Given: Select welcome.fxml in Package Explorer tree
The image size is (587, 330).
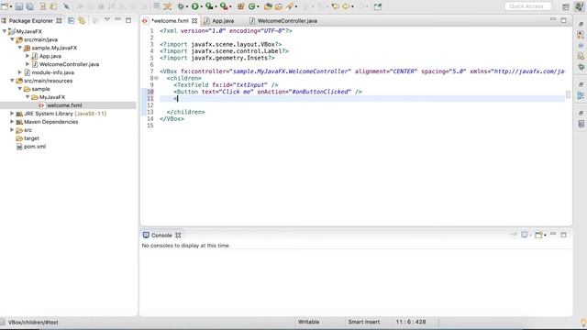Looking at the screenshot, I should [x=64, y=105].
